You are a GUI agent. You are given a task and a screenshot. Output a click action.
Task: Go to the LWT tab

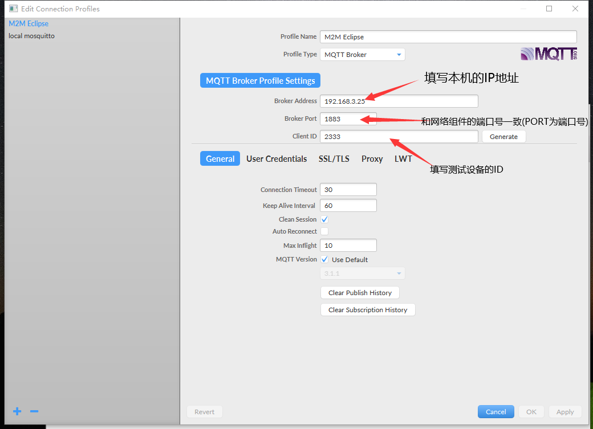[x=403, y=159]
